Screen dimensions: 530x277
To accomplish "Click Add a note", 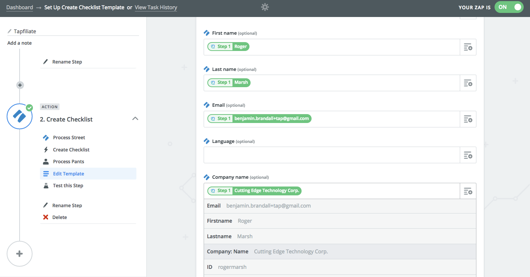I will [x=20, y=43].
